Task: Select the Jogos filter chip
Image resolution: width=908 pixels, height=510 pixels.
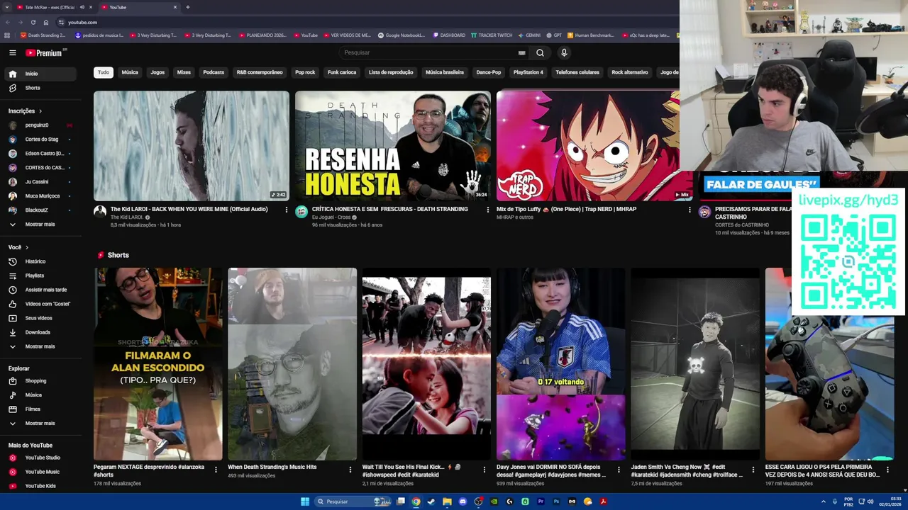Action: [157, 72]
